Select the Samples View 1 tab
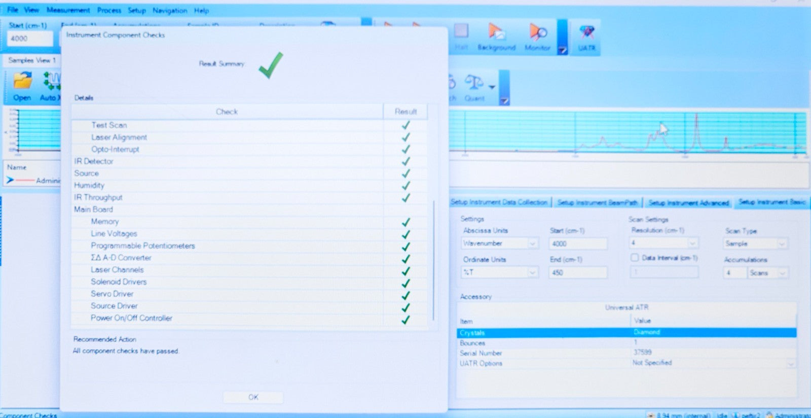 click(32, 60)
